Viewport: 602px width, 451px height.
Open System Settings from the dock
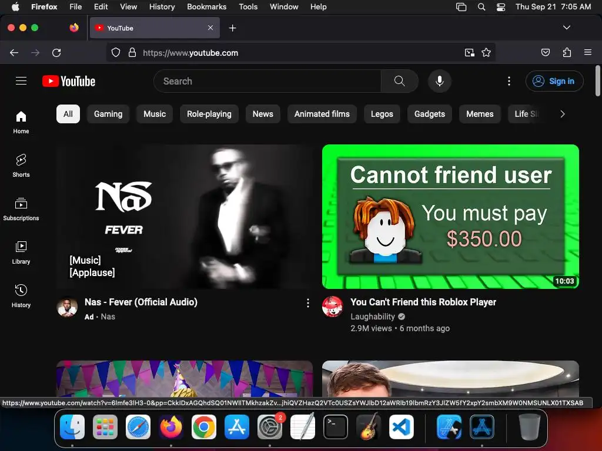click(x=270, y=427)
